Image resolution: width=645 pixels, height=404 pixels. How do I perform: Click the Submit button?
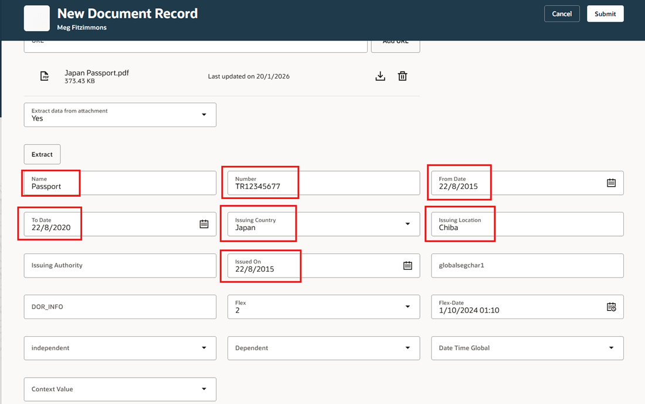tap(605, 13)
